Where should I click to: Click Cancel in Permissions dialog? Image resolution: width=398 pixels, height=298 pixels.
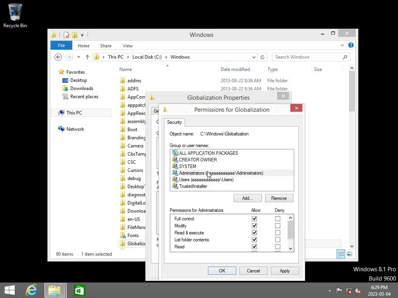pyautogui.click(x=253, y=270)
